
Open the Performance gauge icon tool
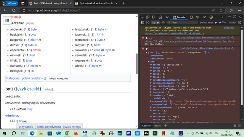click(x=204, y=17)
